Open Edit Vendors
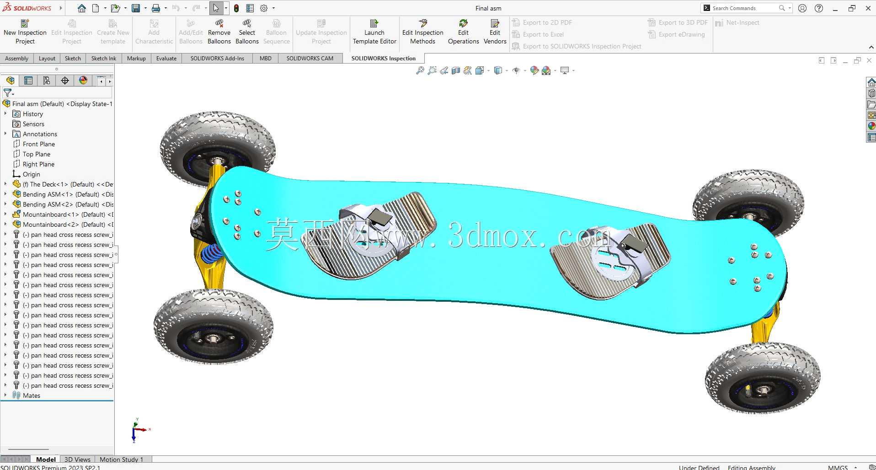The height and width of the screenshot is (470, 876). [495, 32]
